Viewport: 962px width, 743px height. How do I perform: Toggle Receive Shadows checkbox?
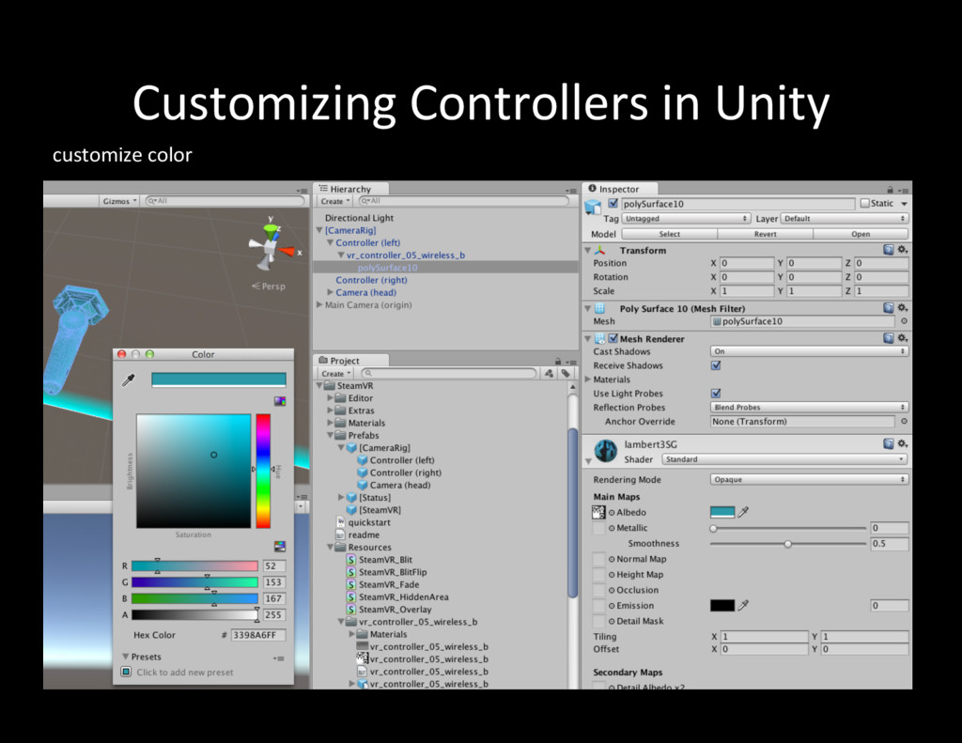(715, 365)
